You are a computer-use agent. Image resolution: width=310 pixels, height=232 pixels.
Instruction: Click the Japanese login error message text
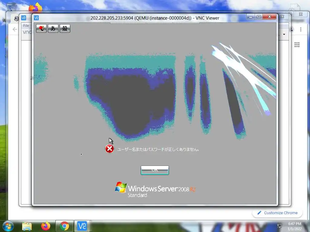click(x=158, y=149)
